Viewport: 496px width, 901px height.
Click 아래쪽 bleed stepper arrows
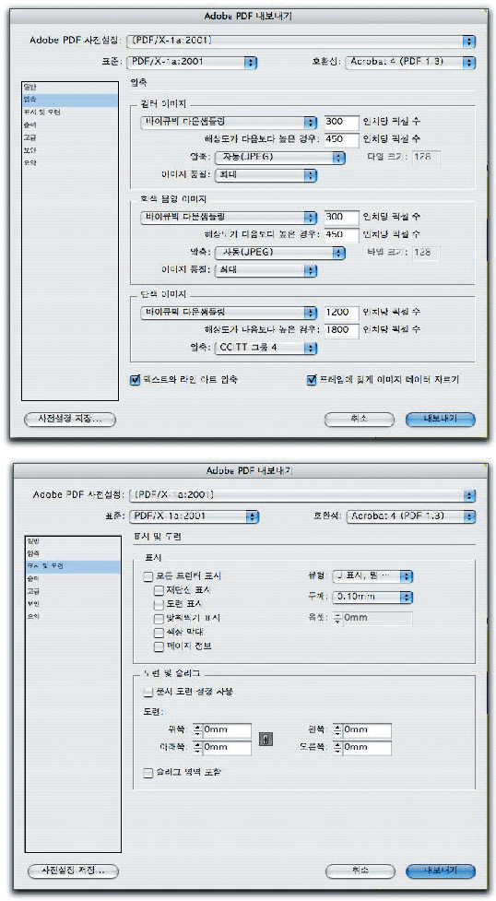(197, 748)
